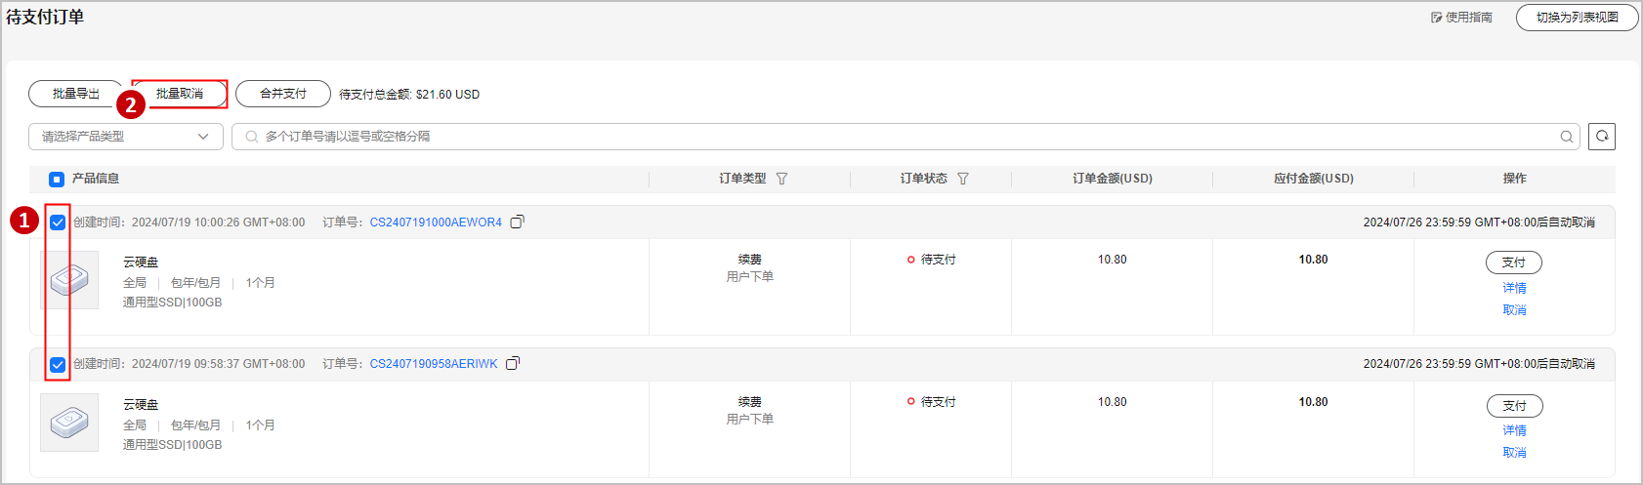Open the 订单状态 filter icon
This screenshot has height=485, width=1643.
click(963, 179)
